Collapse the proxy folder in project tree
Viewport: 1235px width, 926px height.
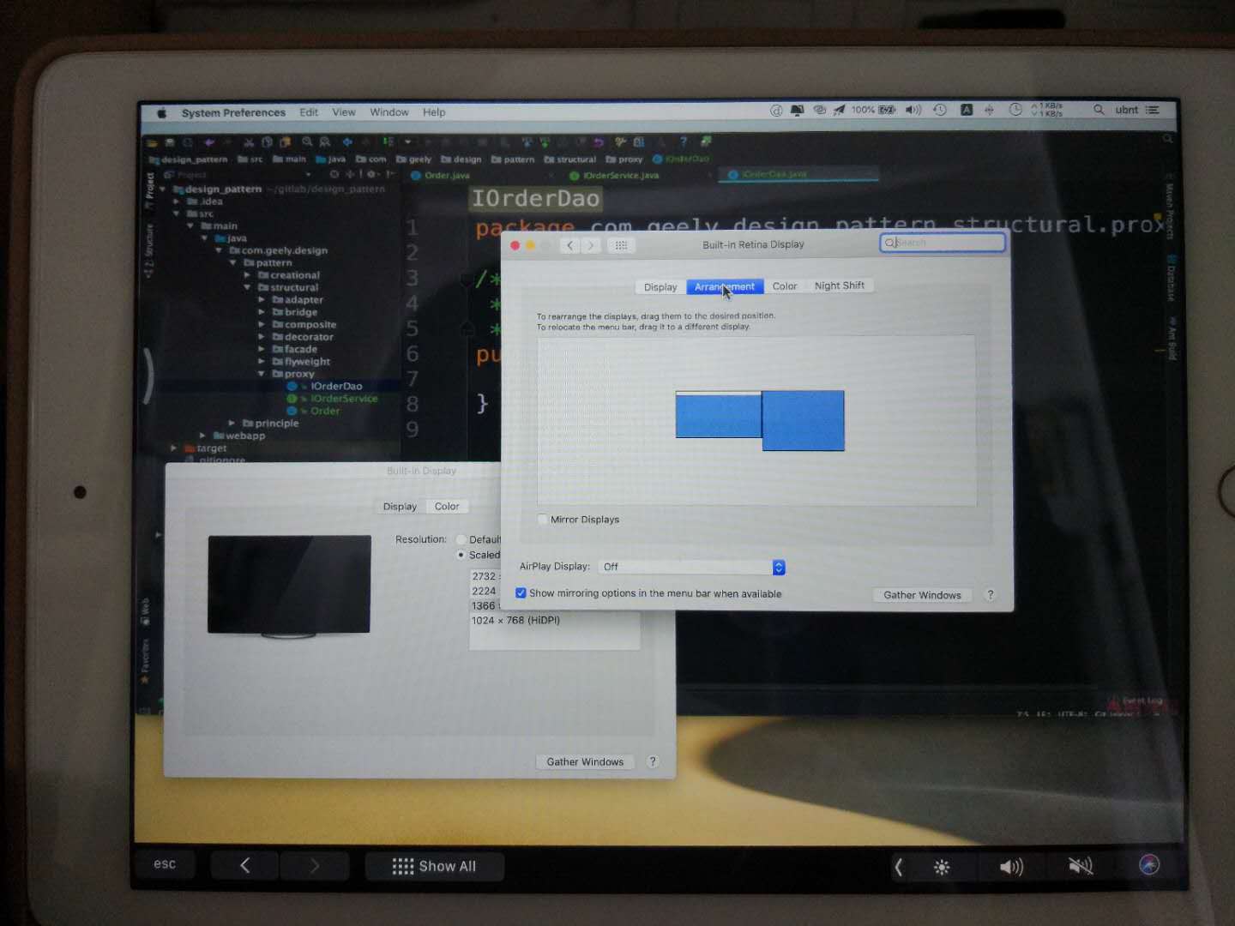pos(262,374)
